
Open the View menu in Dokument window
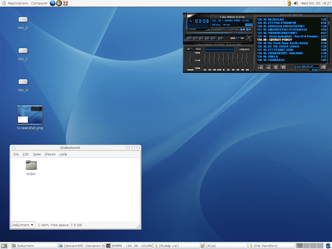click(37, 154)
